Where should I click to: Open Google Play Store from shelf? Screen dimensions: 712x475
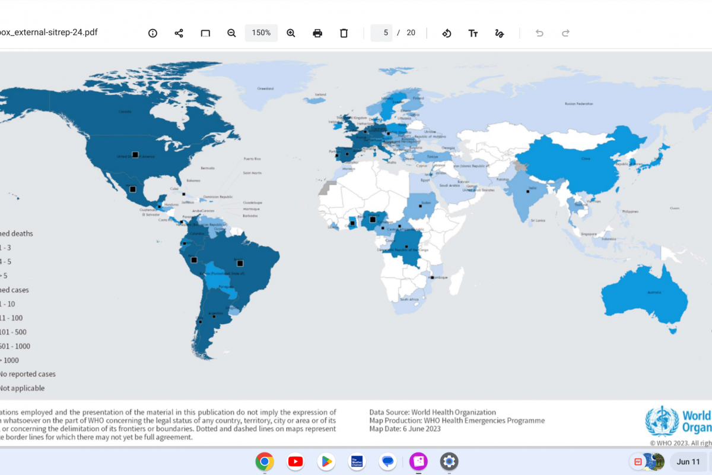[326, 461]
